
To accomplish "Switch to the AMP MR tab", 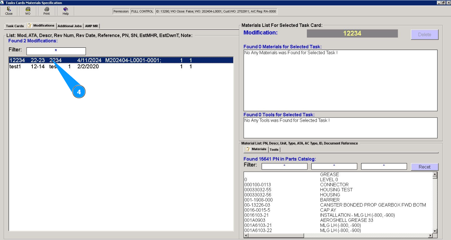I will 91,26.
